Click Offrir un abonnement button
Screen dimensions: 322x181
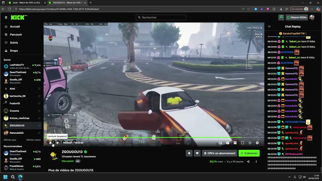click(x=219, y=153)
